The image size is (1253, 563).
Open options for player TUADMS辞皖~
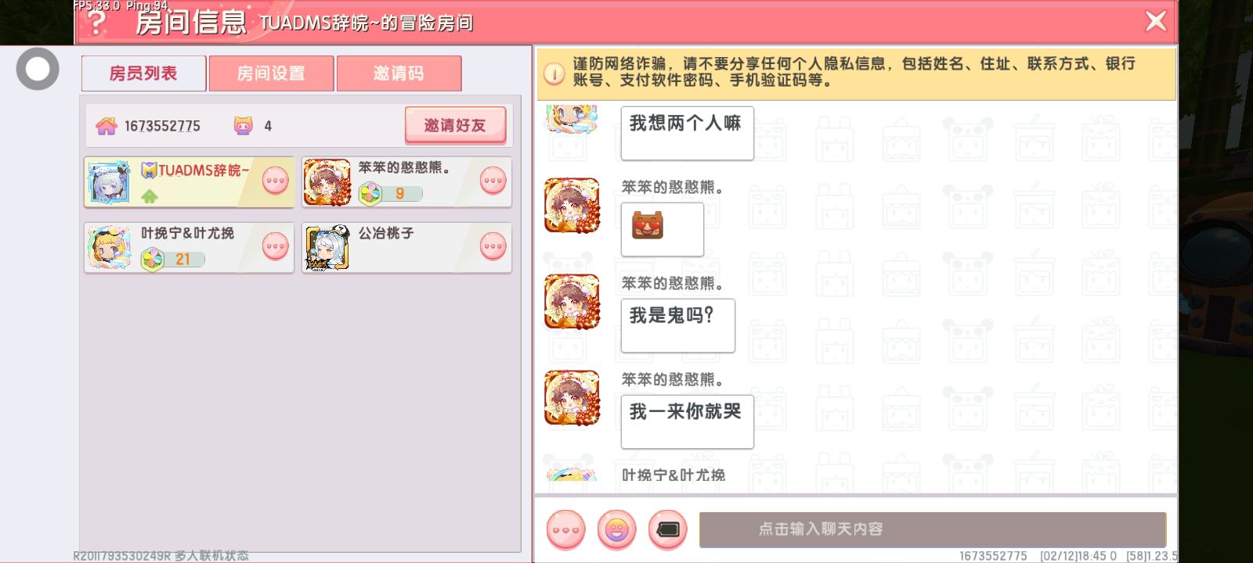pos(275,181)
